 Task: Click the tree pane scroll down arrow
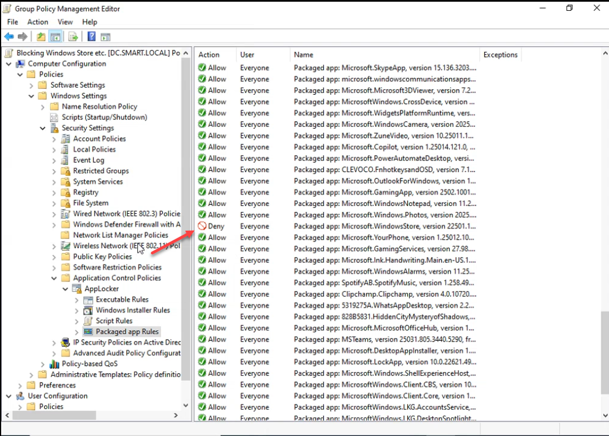[x=186, y=406]
